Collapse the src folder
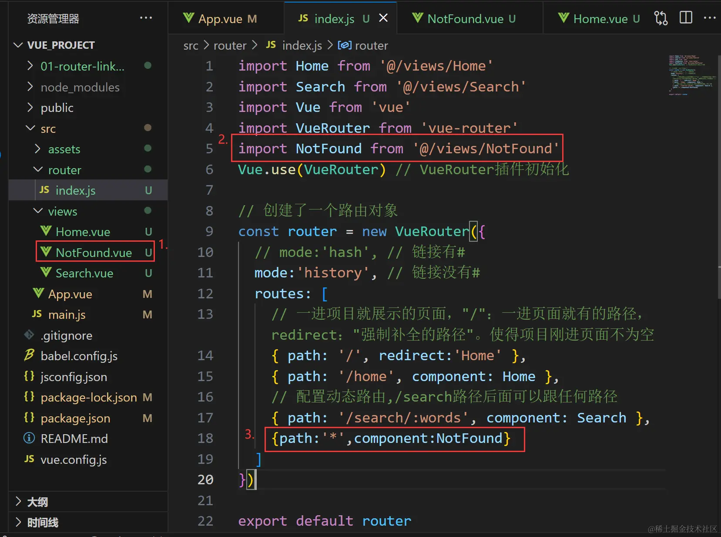 pyautogui.click(x=30, y=128)
